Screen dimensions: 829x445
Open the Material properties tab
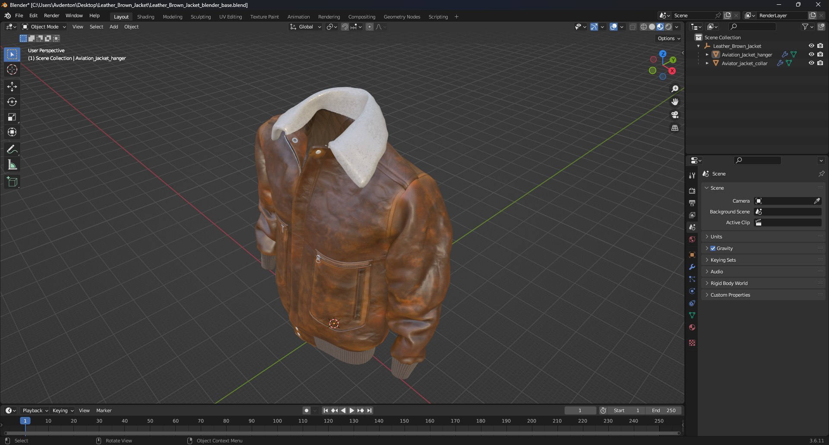coord(692,327)
